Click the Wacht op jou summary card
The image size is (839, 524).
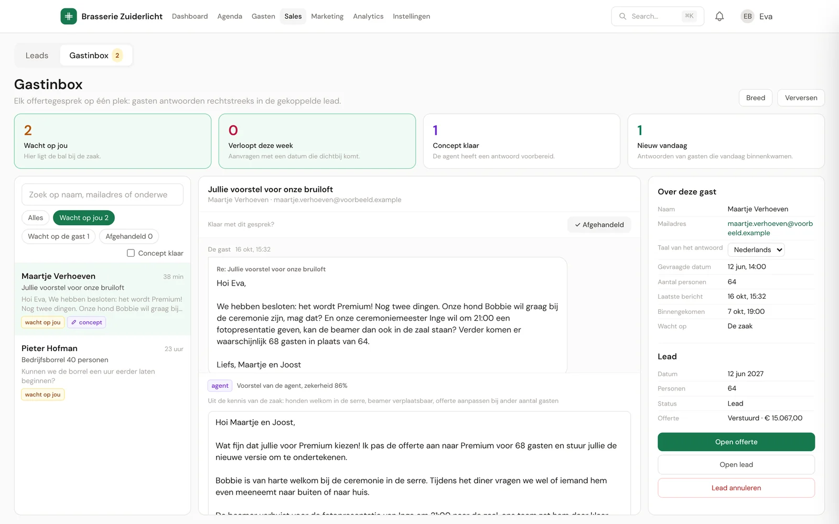coord(113,141)
